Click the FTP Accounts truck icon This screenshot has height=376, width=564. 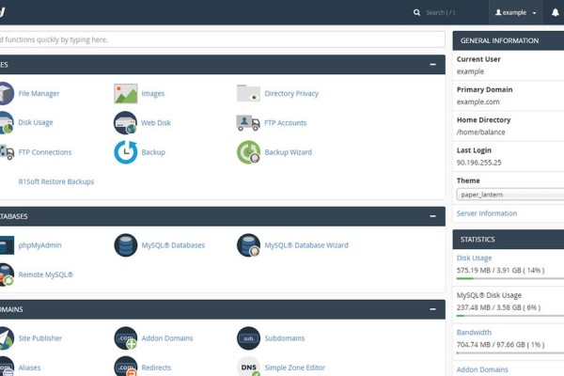(x=248, y=123)
